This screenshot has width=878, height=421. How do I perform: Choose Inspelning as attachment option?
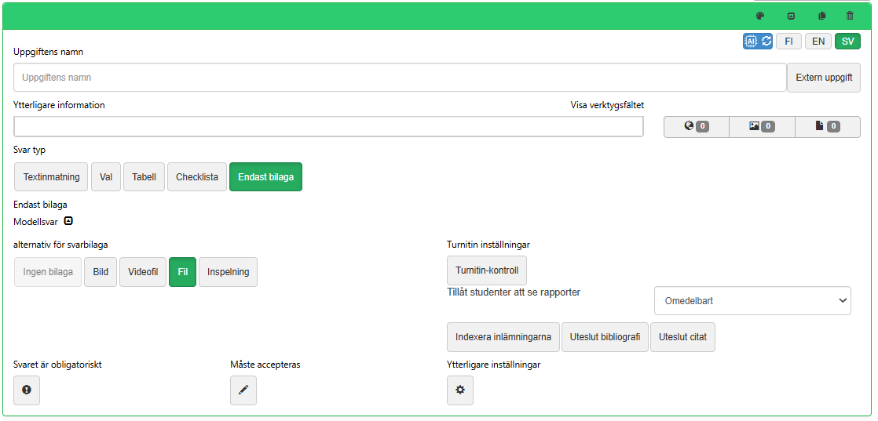click(x=228, y=272)
